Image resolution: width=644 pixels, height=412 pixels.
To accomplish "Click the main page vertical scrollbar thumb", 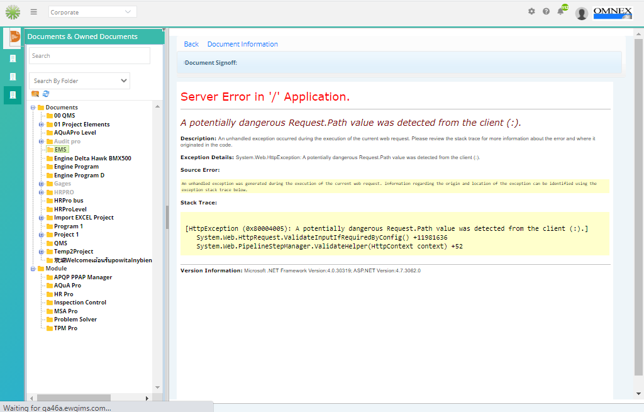I will [638, 208].
